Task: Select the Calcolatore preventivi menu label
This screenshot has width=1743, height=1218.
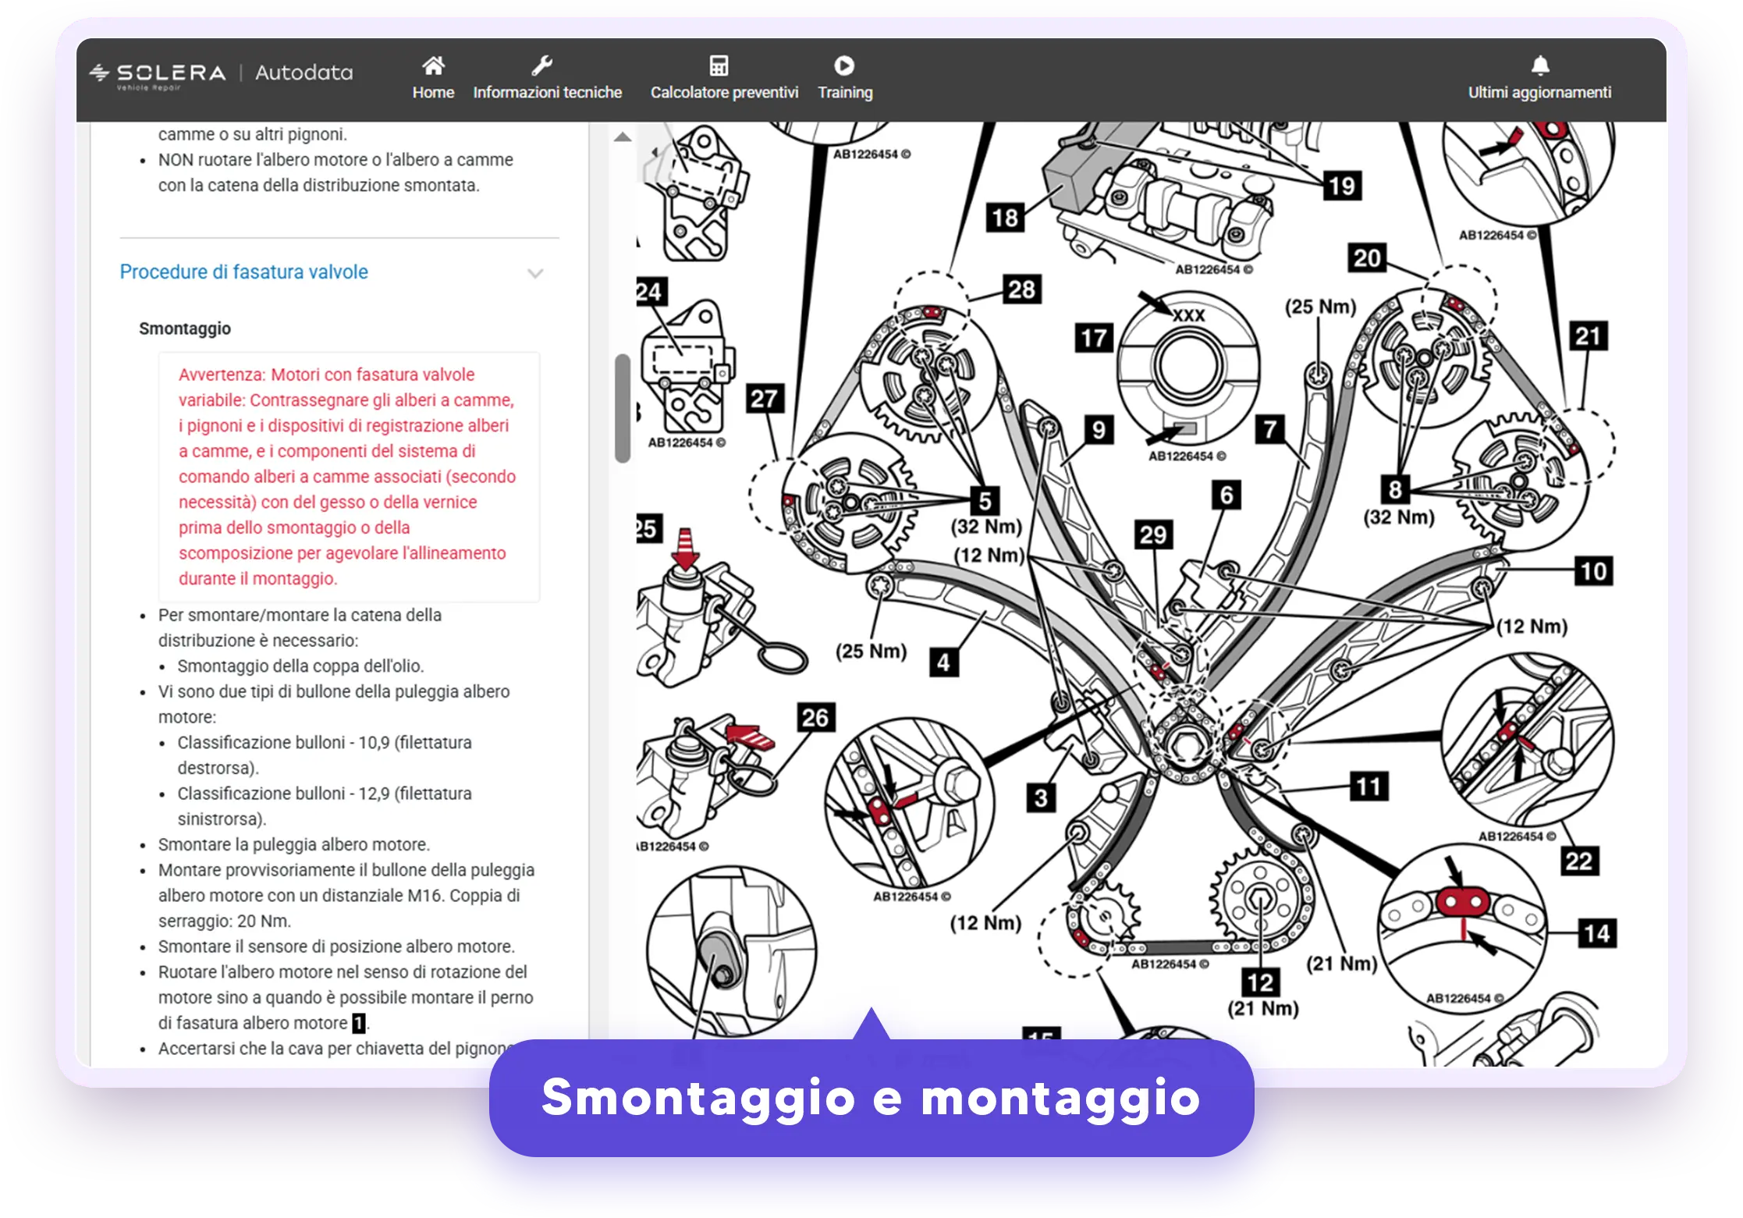Action: click(x=725, y=93)
